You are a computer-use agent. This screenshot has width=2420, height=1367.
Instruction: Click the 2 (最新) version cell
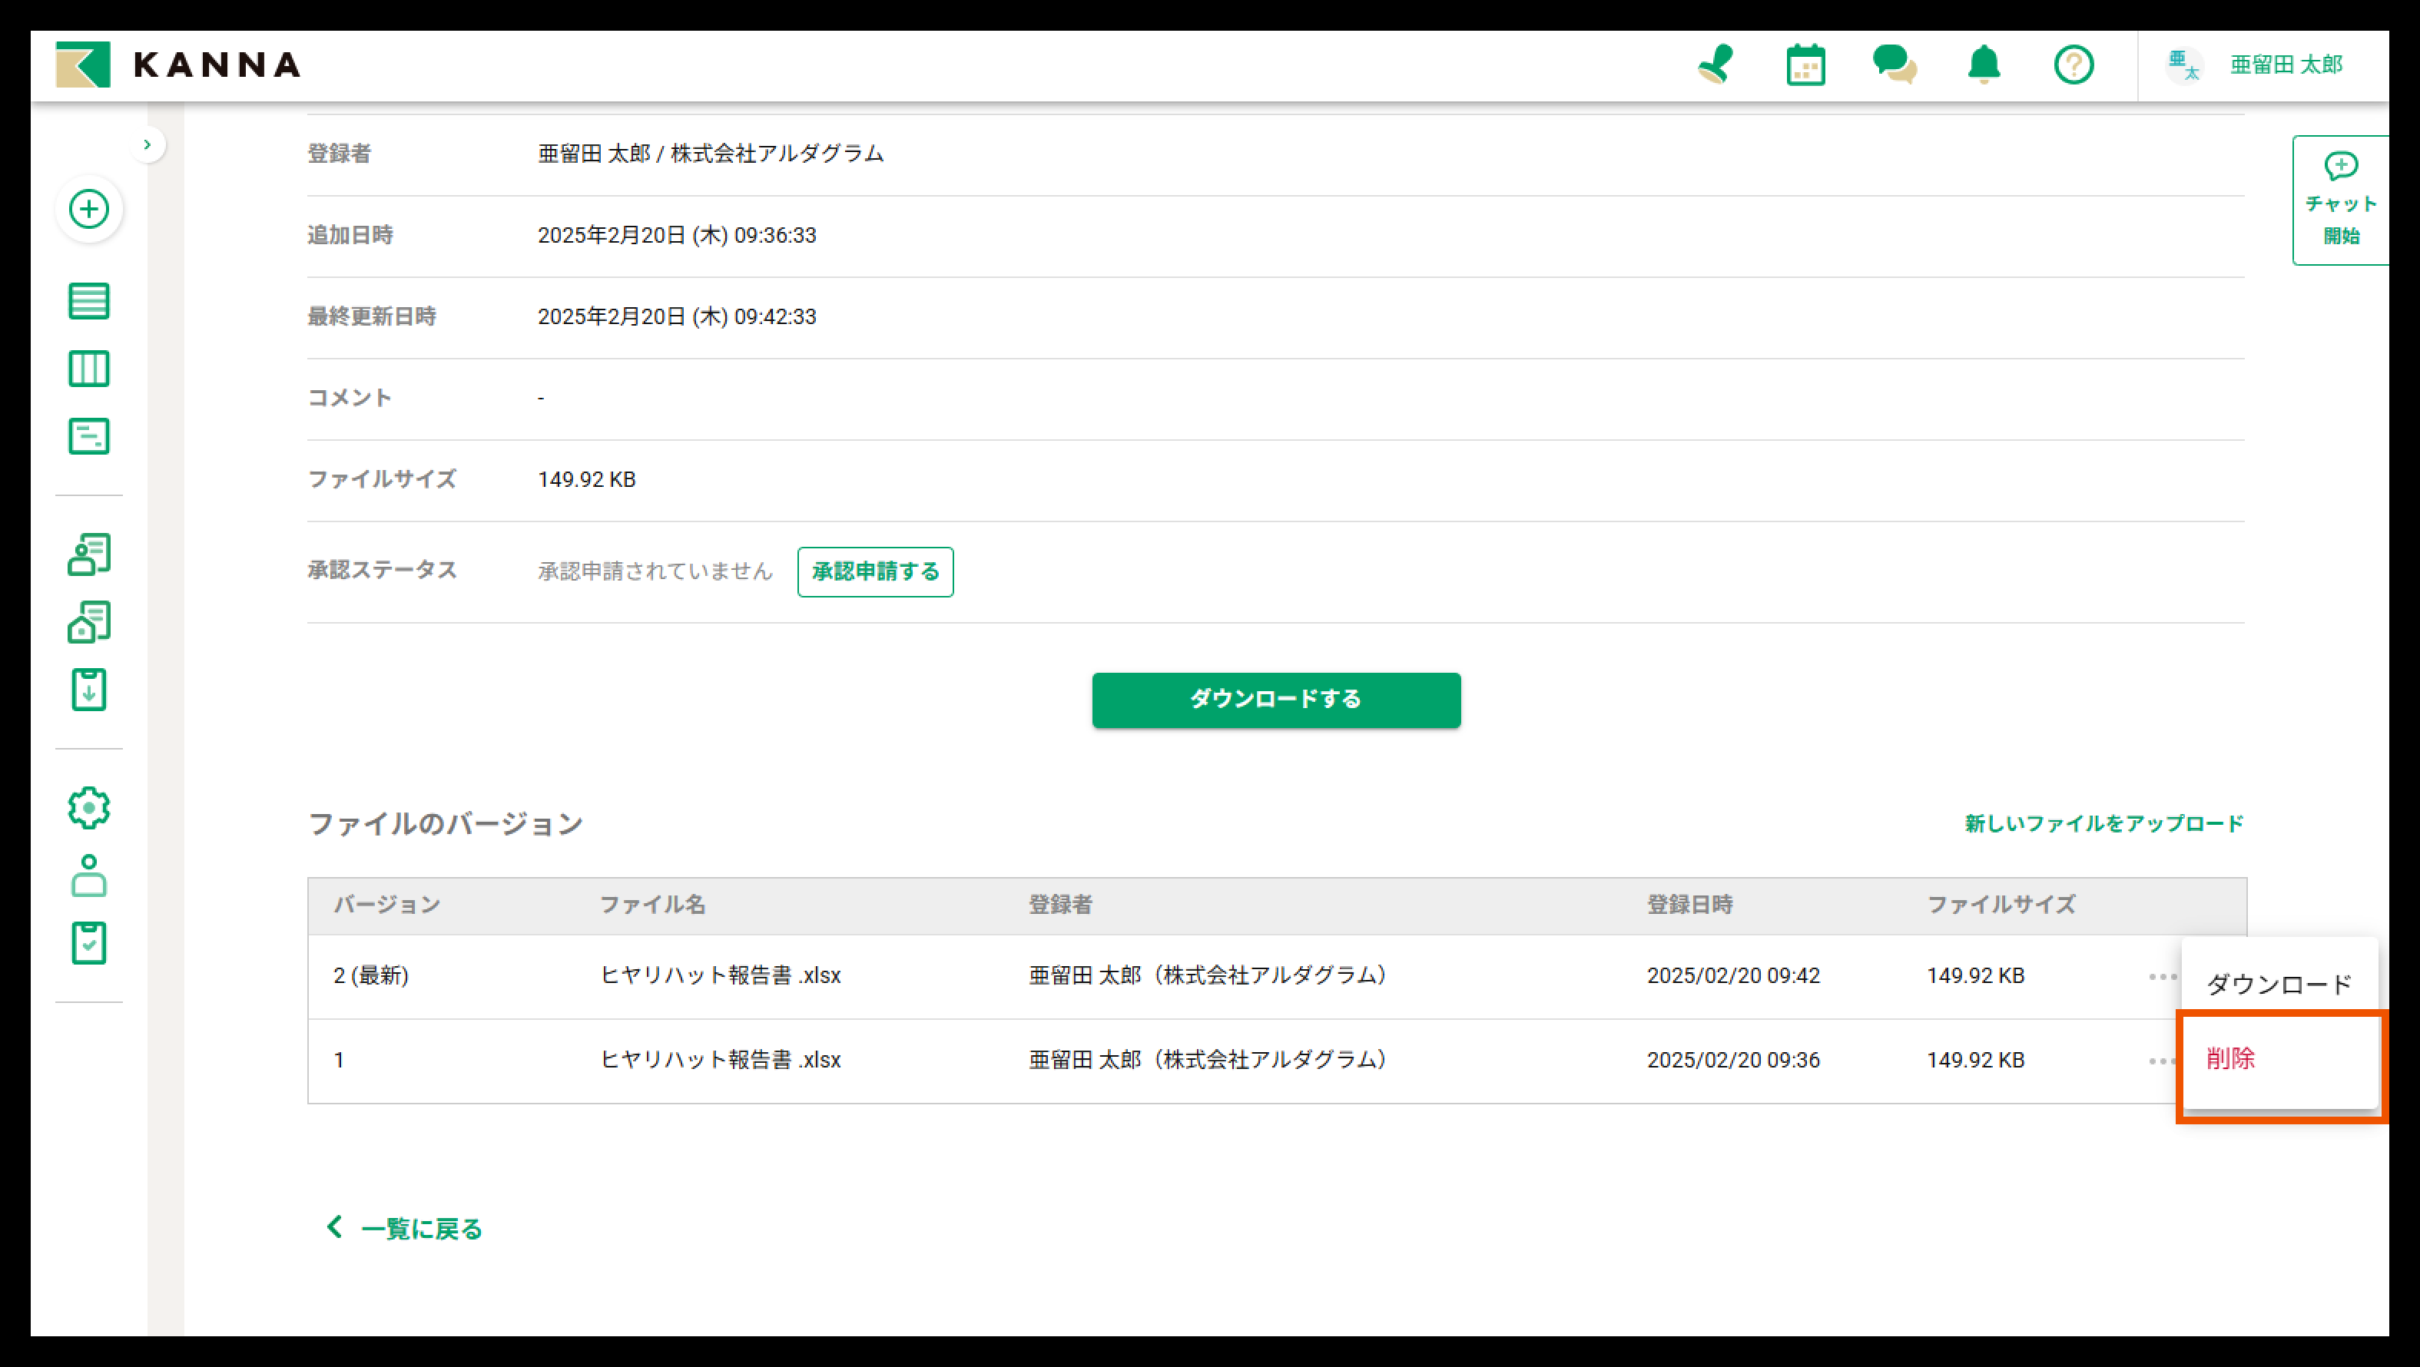tap(371, 975)
